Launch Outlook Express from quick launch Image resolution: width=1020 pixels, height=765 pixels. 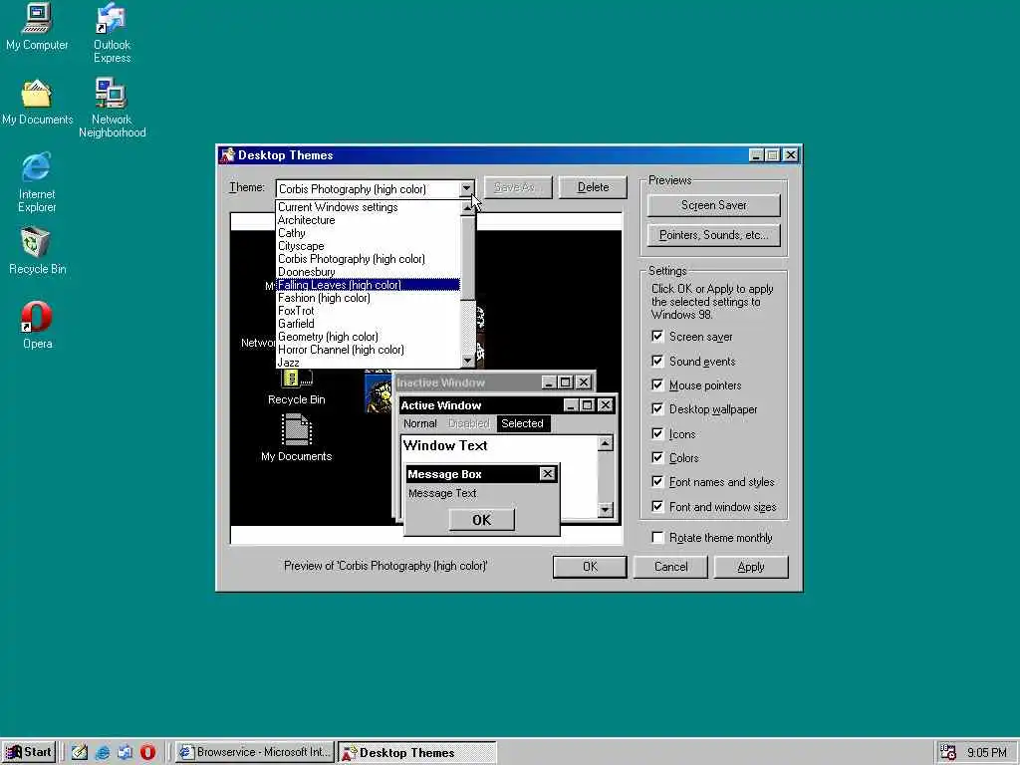coord(125,753)
